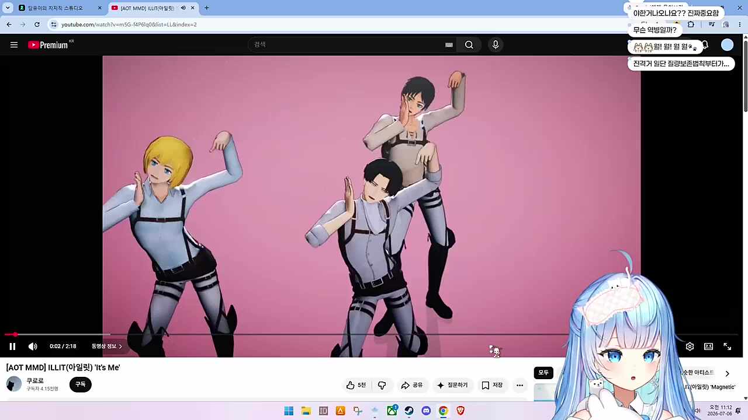Viewport: 748px width, 420px height.
Task: Mute the video player volume
Action: tap(33, 346)
